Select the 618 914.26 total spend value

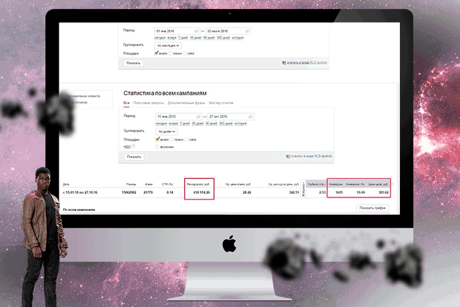coord(201,193)
